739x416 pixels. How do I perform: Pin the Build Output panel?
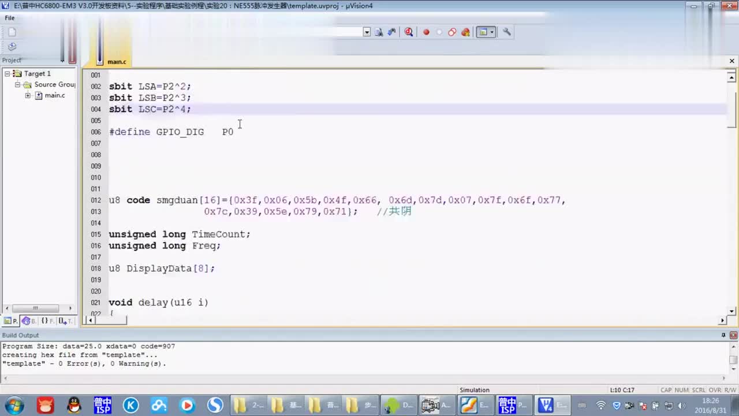[723, 335]
